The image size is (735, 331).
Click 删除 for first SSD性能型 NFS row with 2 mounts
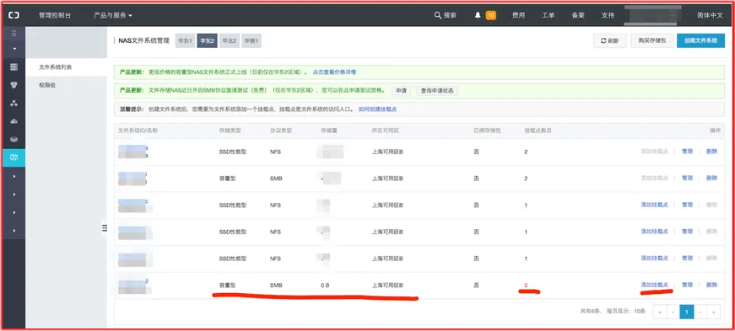pos(711,152)
